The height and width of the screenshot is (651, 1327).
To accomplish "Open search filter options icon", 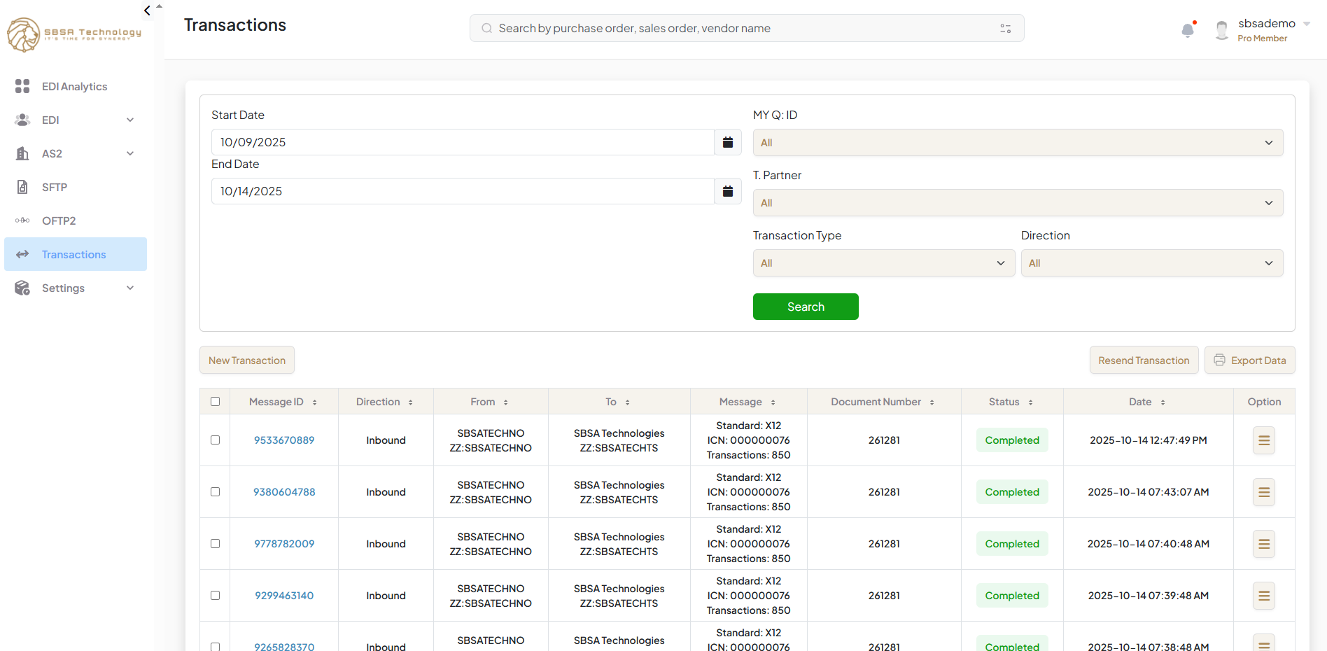I will click(x=1006, y=28).
